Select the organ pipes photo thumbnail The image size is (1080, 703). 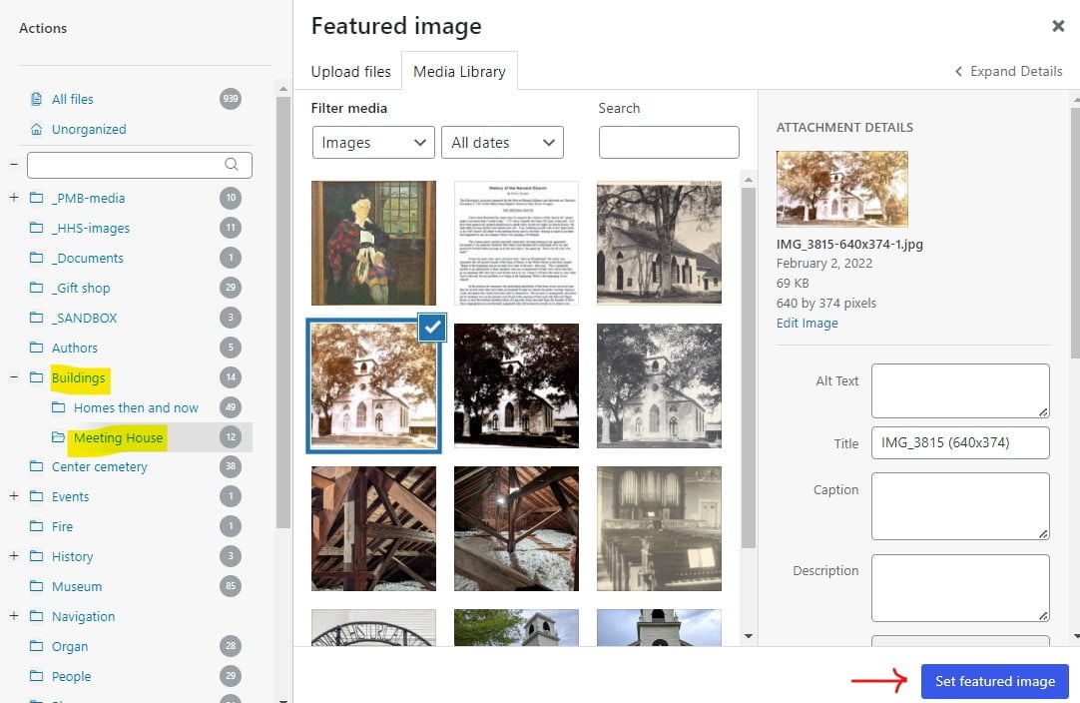659,528
